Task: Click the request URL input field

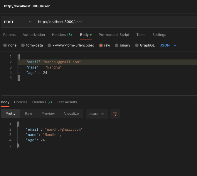Action: [116, 22]
